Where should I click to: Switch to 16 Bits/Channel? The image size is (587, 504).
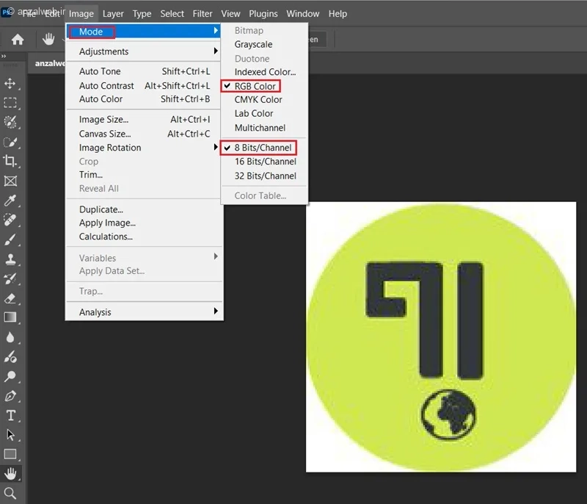264,162
